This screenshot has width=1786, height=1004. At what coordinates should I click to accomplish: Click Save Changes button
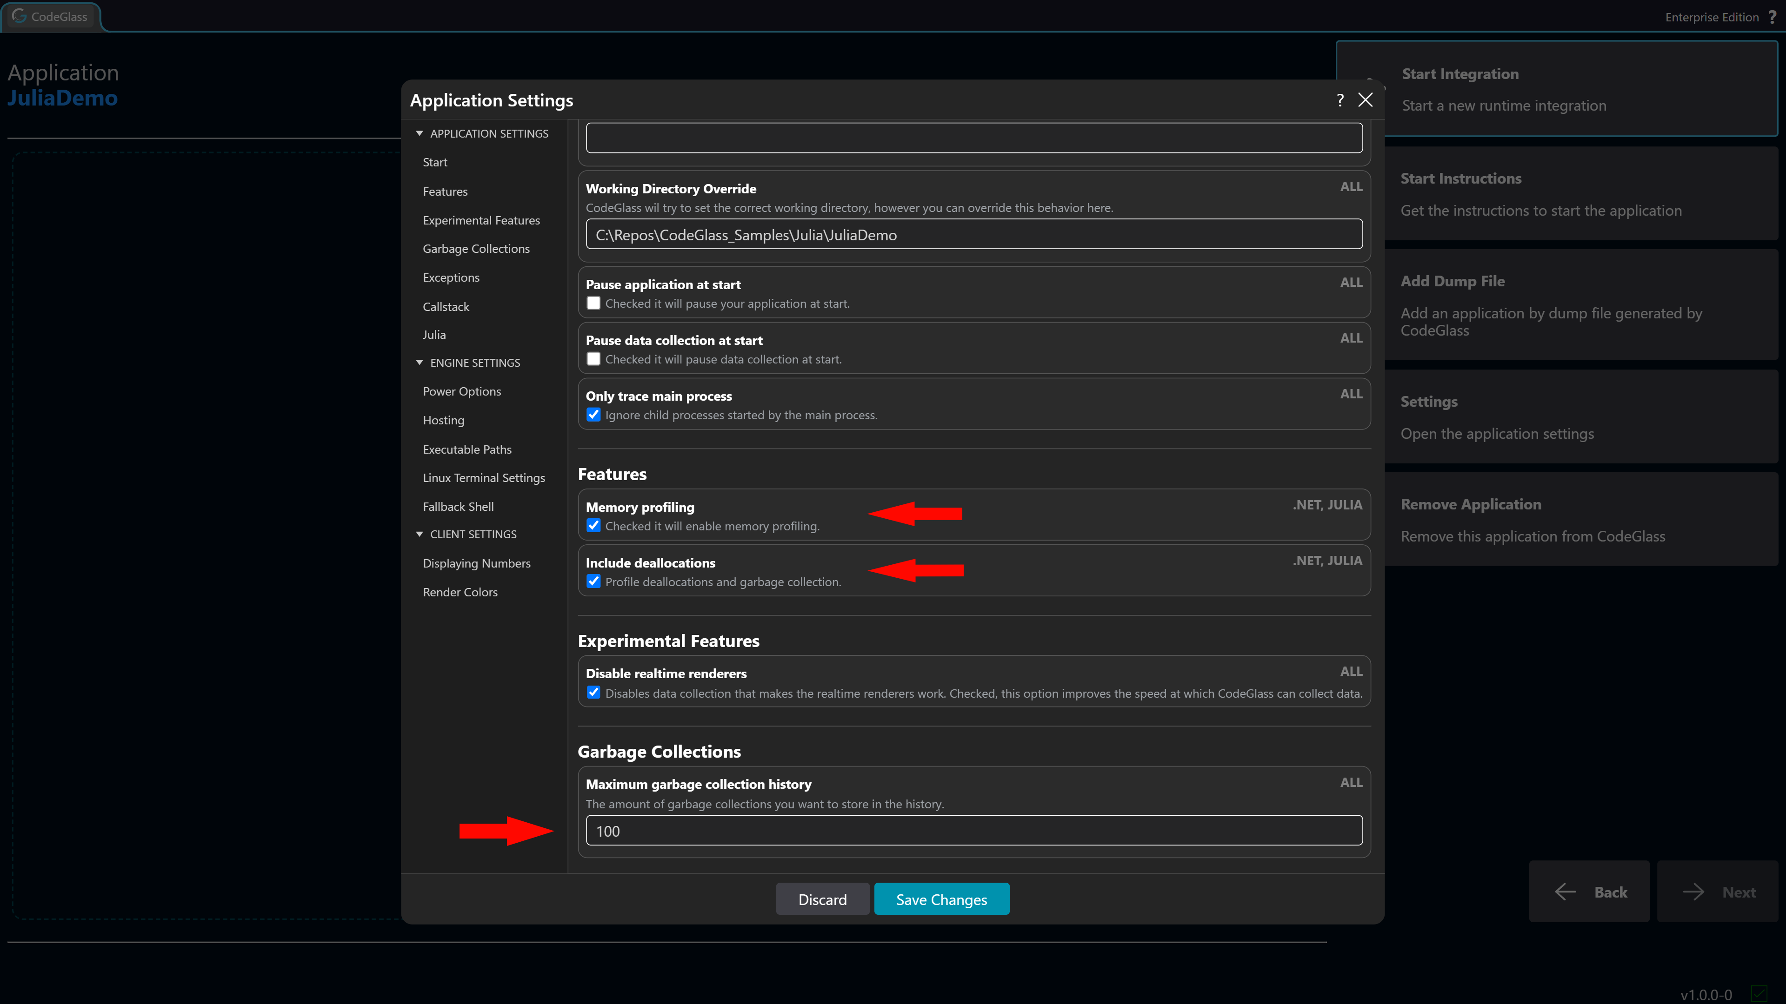tap(941, 898)
